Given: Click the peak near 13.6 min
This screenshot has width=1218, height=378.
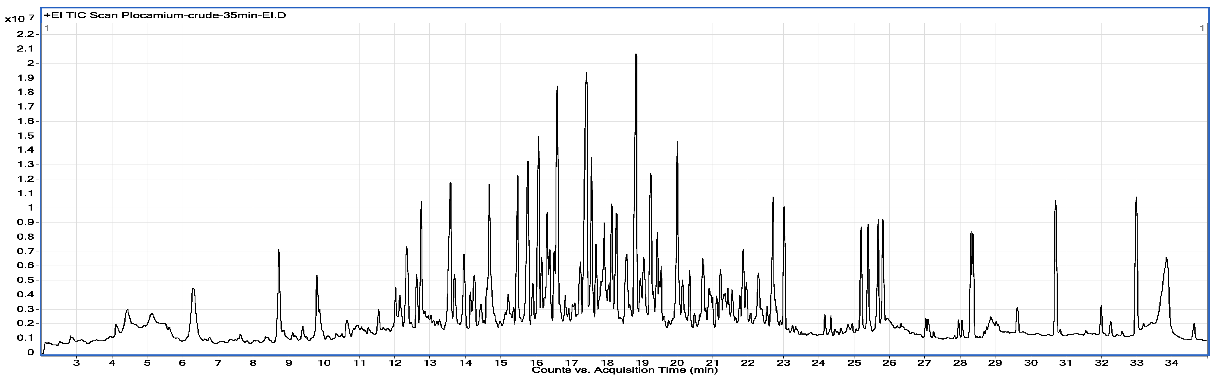Looking at the screenshot, I should 450,183.
